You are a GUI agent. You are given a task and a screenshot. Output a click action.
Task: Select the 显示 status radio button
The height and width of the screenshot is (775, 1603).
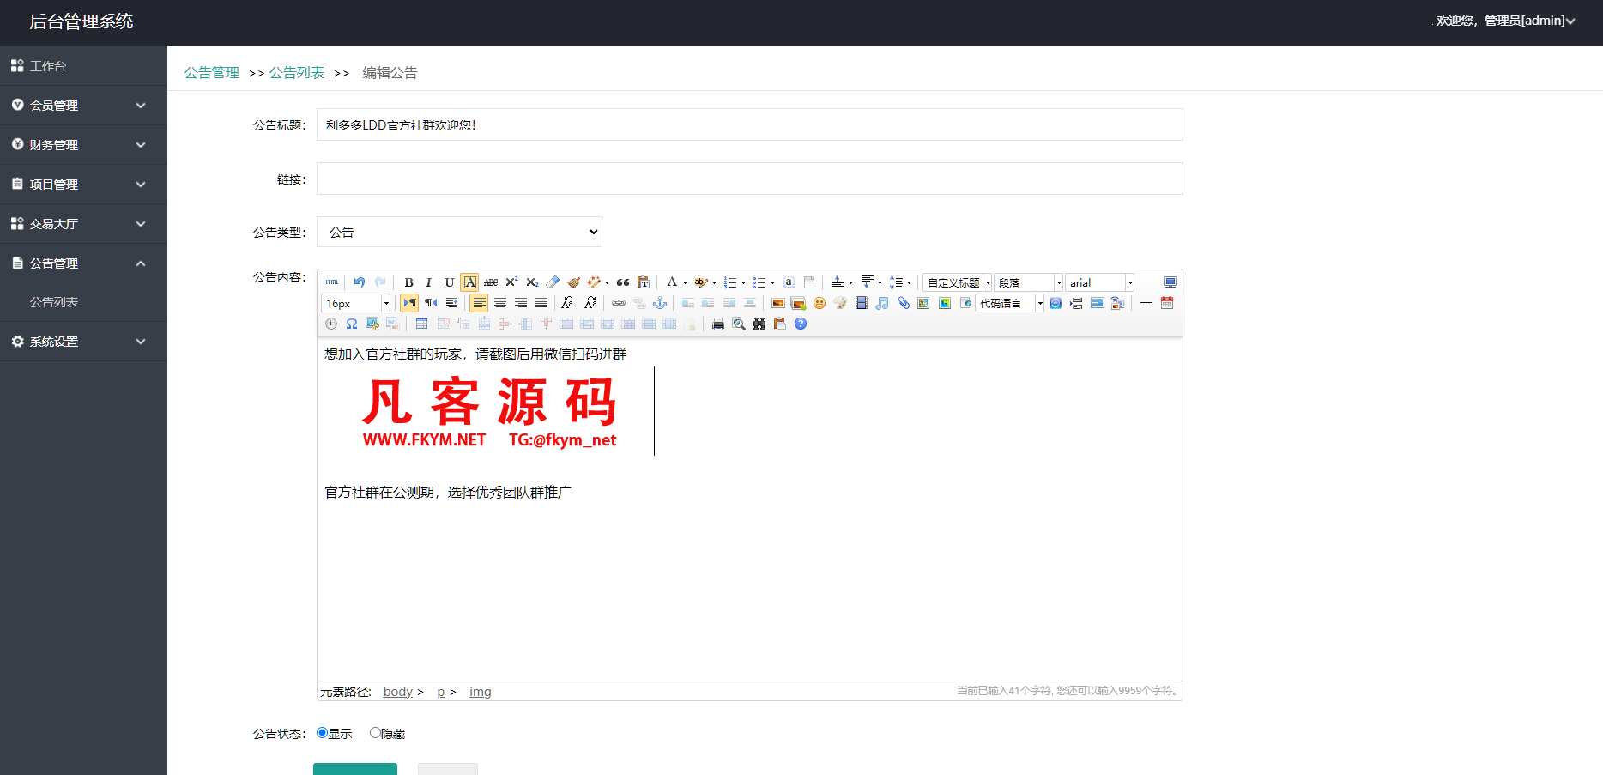tap(321, 732)
